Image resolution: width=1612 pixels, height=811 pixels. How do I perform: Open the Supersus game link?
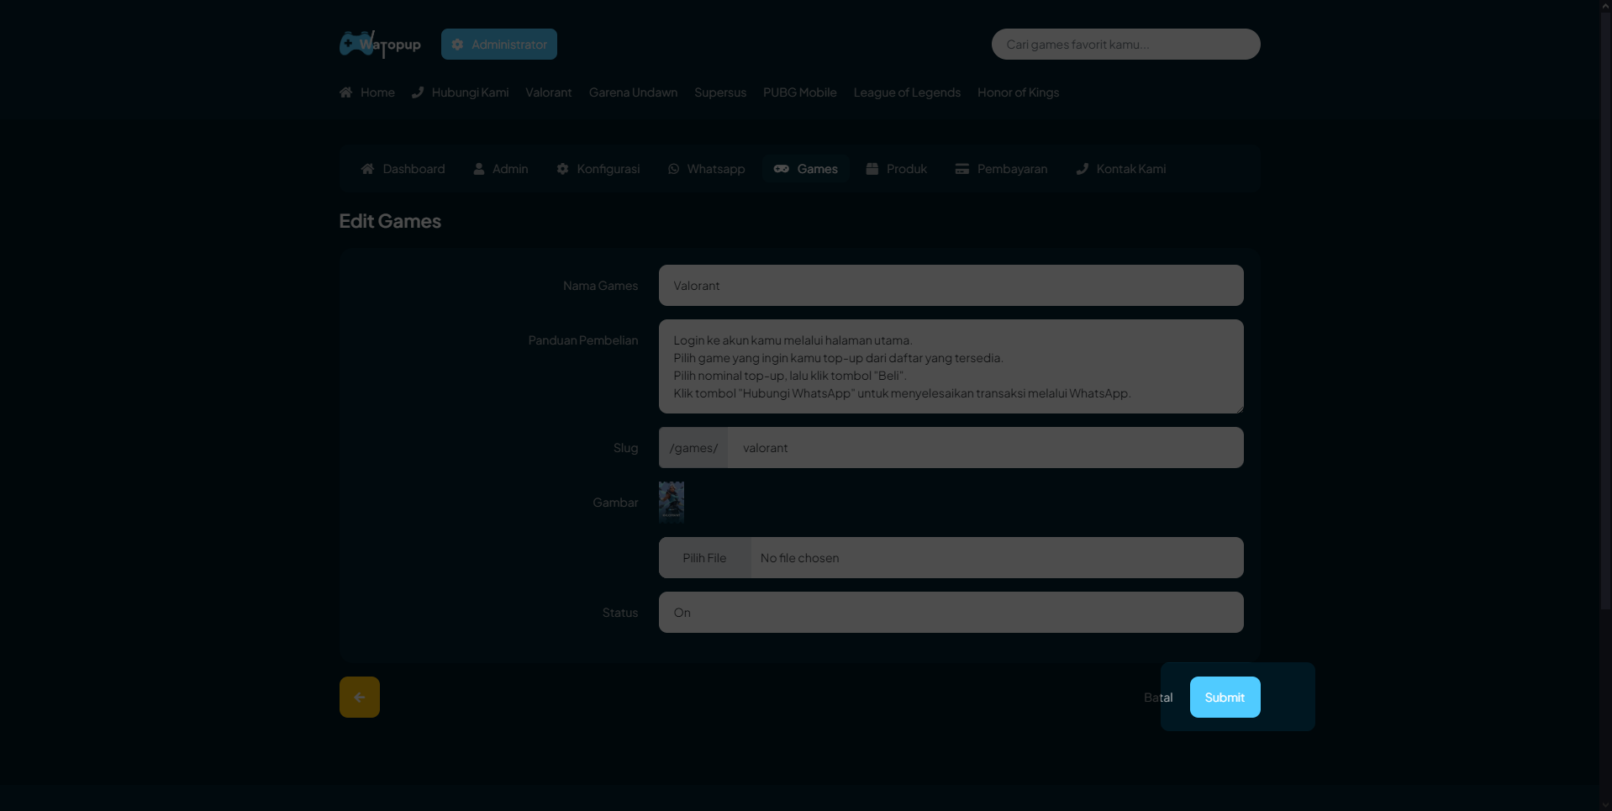tap(720, 92)
